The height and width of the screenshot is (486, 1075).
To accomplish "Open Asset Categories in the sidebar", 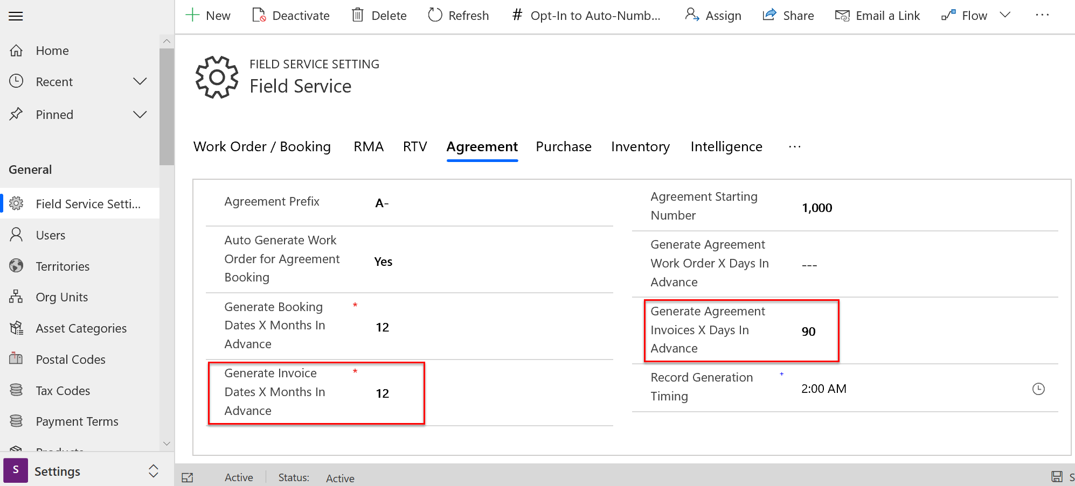I will coord(81,328).
